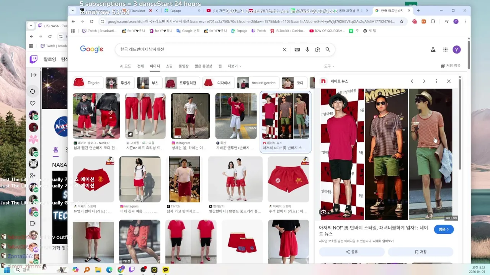
Task: Go to the Google logo homepage
Action: coord(91,49)
